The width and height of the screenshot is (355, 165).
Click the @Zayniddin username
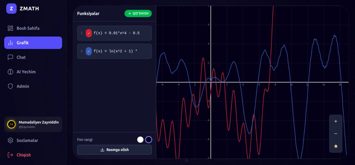point(27,127)
